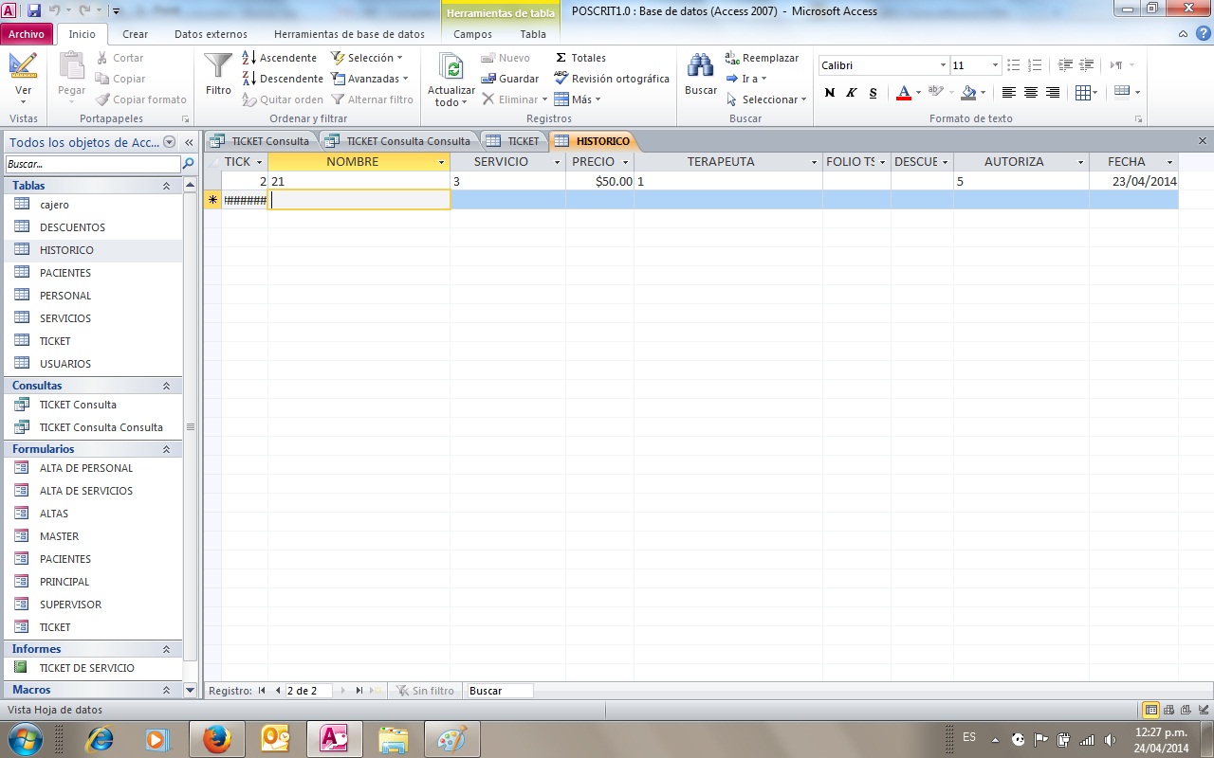Open Buscar binoculars search

click(701, 74)
